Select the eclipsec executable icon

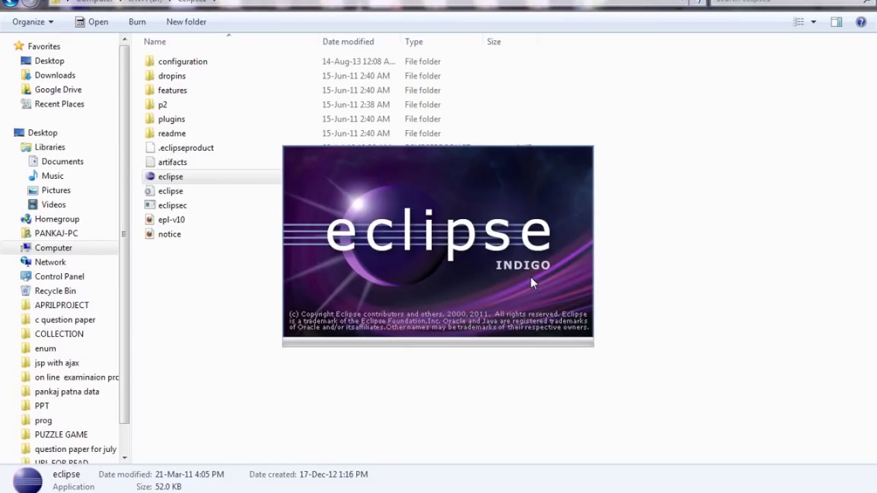(x=151, y=205)
